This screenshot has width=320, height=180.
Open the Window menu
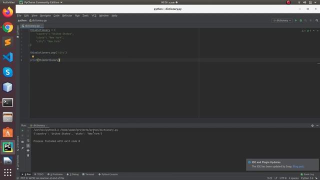pyautogui.click(x=104, y=15)
